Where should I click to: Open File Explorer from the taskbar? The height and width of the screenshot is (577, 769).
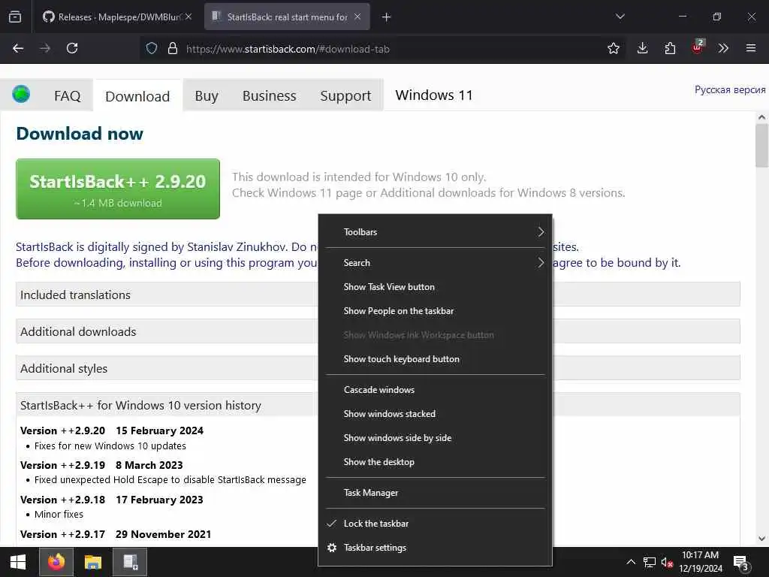pos(92,562)
